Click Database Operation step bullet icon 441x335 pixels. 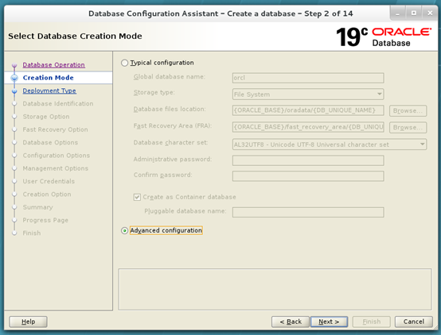click(14, 65)
